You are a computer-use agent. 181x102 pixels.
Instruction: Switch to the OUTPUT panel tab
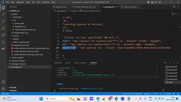pos(68,63)
